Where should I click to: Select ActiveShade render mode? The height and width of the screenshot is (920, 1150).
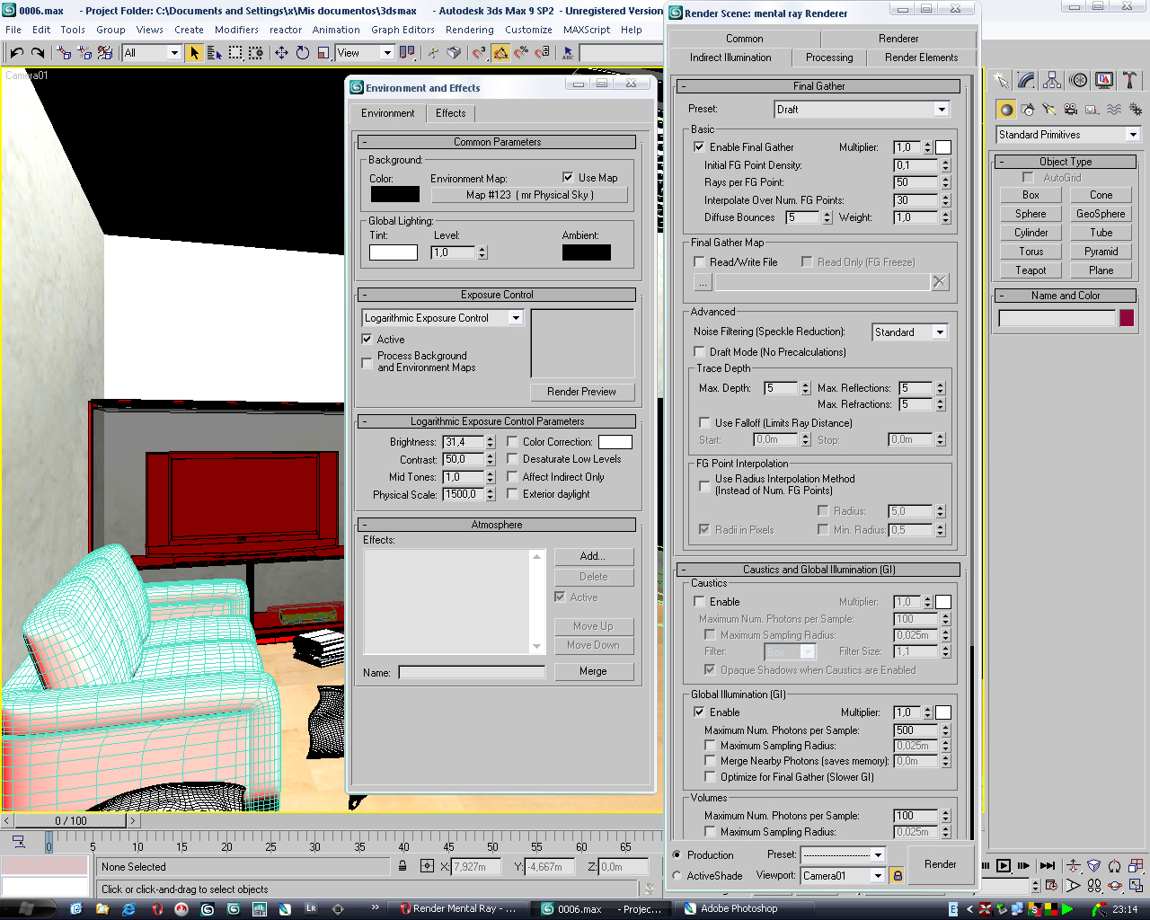(x=677, y=876)
